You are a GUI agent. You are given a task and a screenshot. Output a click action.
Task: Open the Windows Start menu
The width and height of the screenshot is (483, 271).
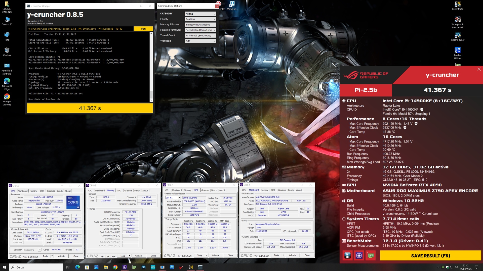pos(4,267)
